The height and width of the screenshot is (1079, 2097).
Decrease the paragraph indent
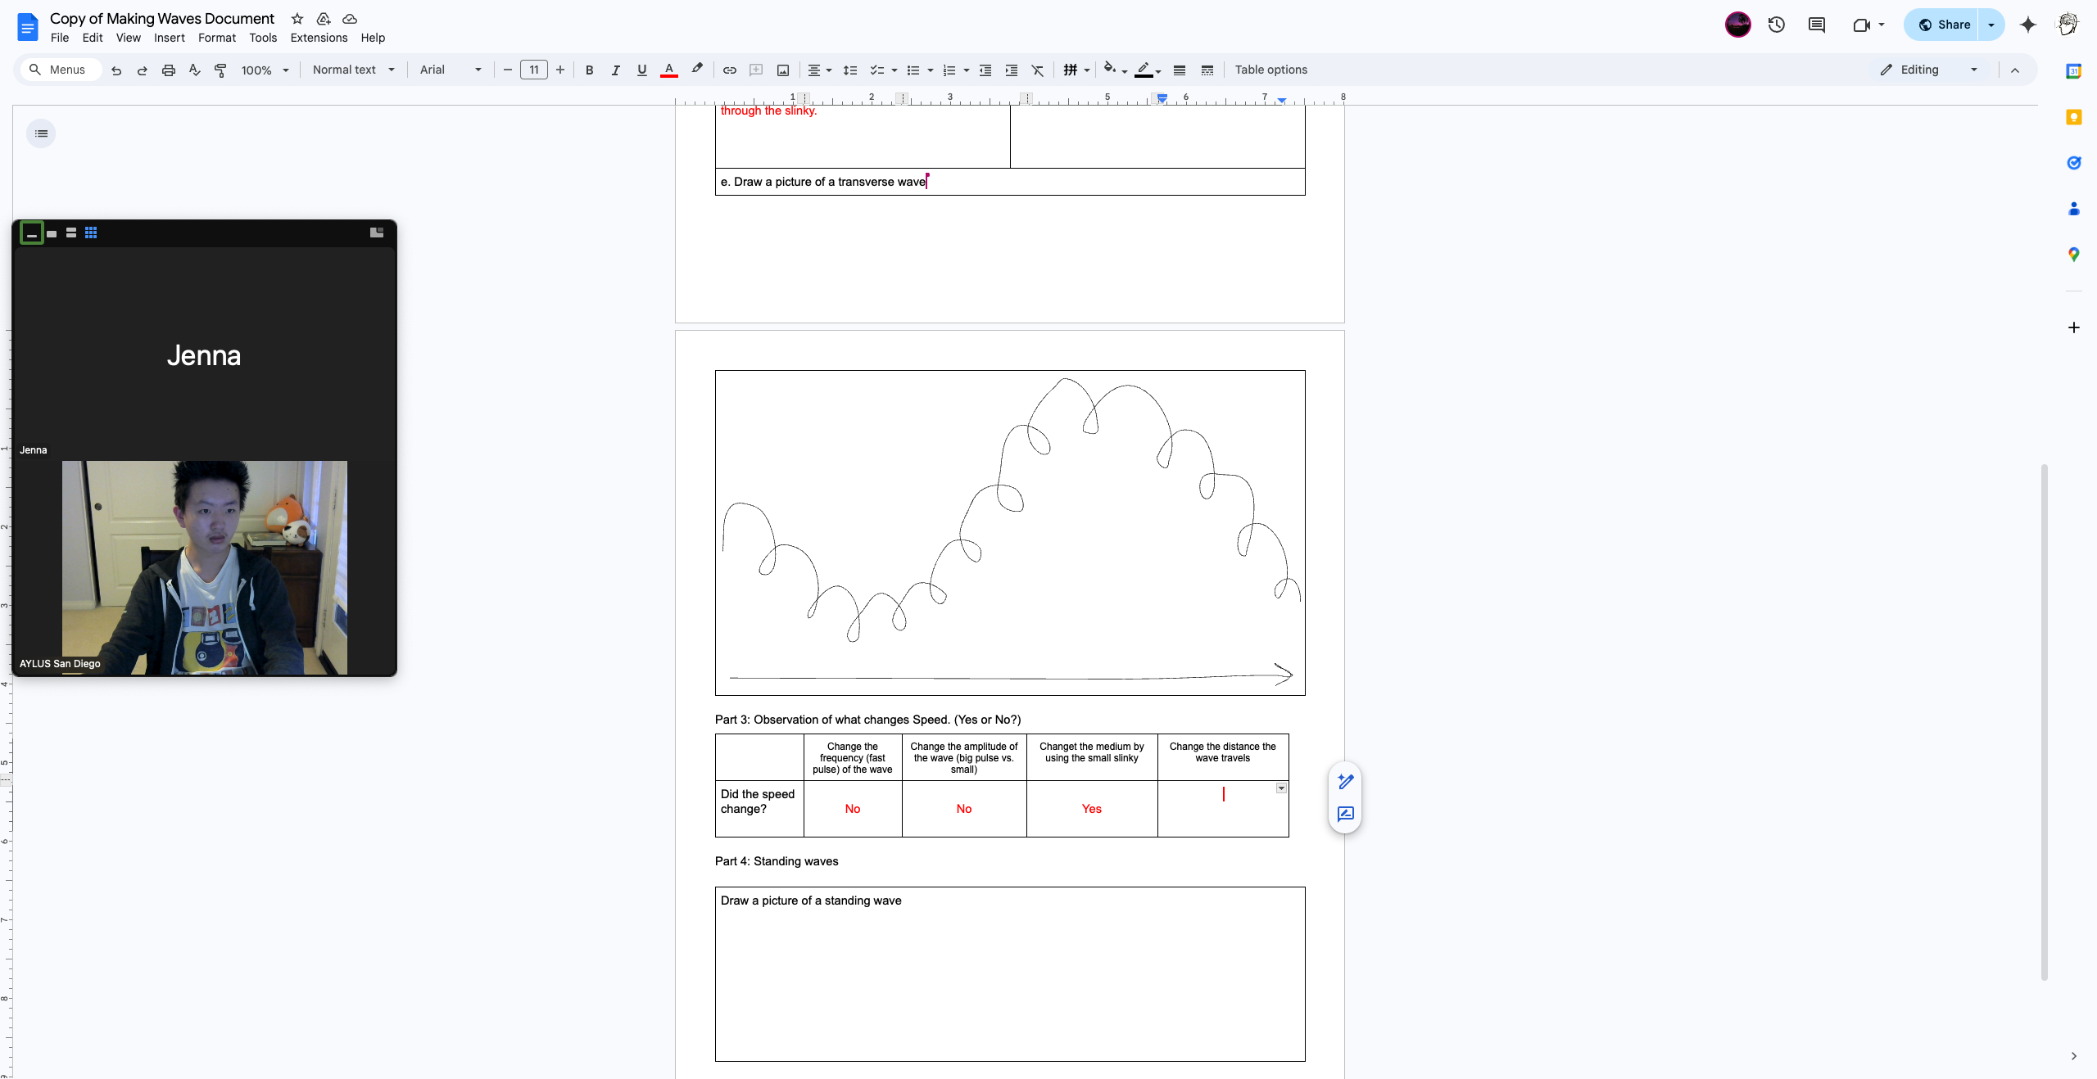(985, 70)
